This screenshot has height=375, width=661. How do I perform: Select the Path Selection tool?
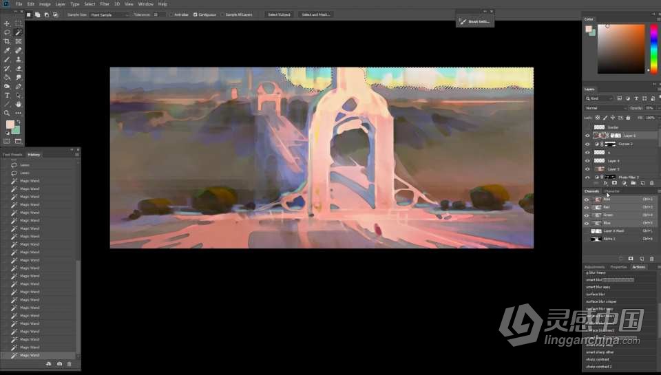[19, 95]
